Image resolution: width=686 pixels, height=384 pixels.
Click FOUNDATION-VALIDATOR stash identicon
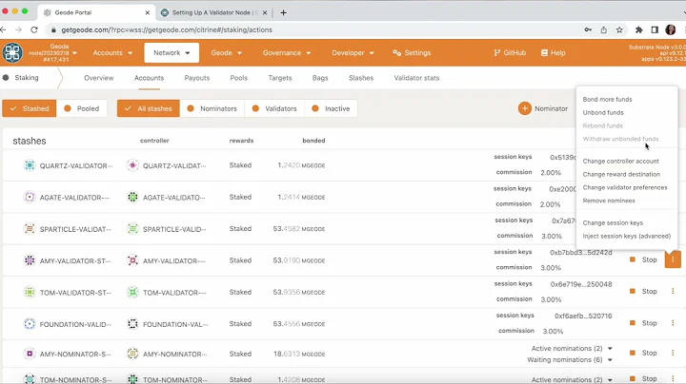click(x=30, y=324)
